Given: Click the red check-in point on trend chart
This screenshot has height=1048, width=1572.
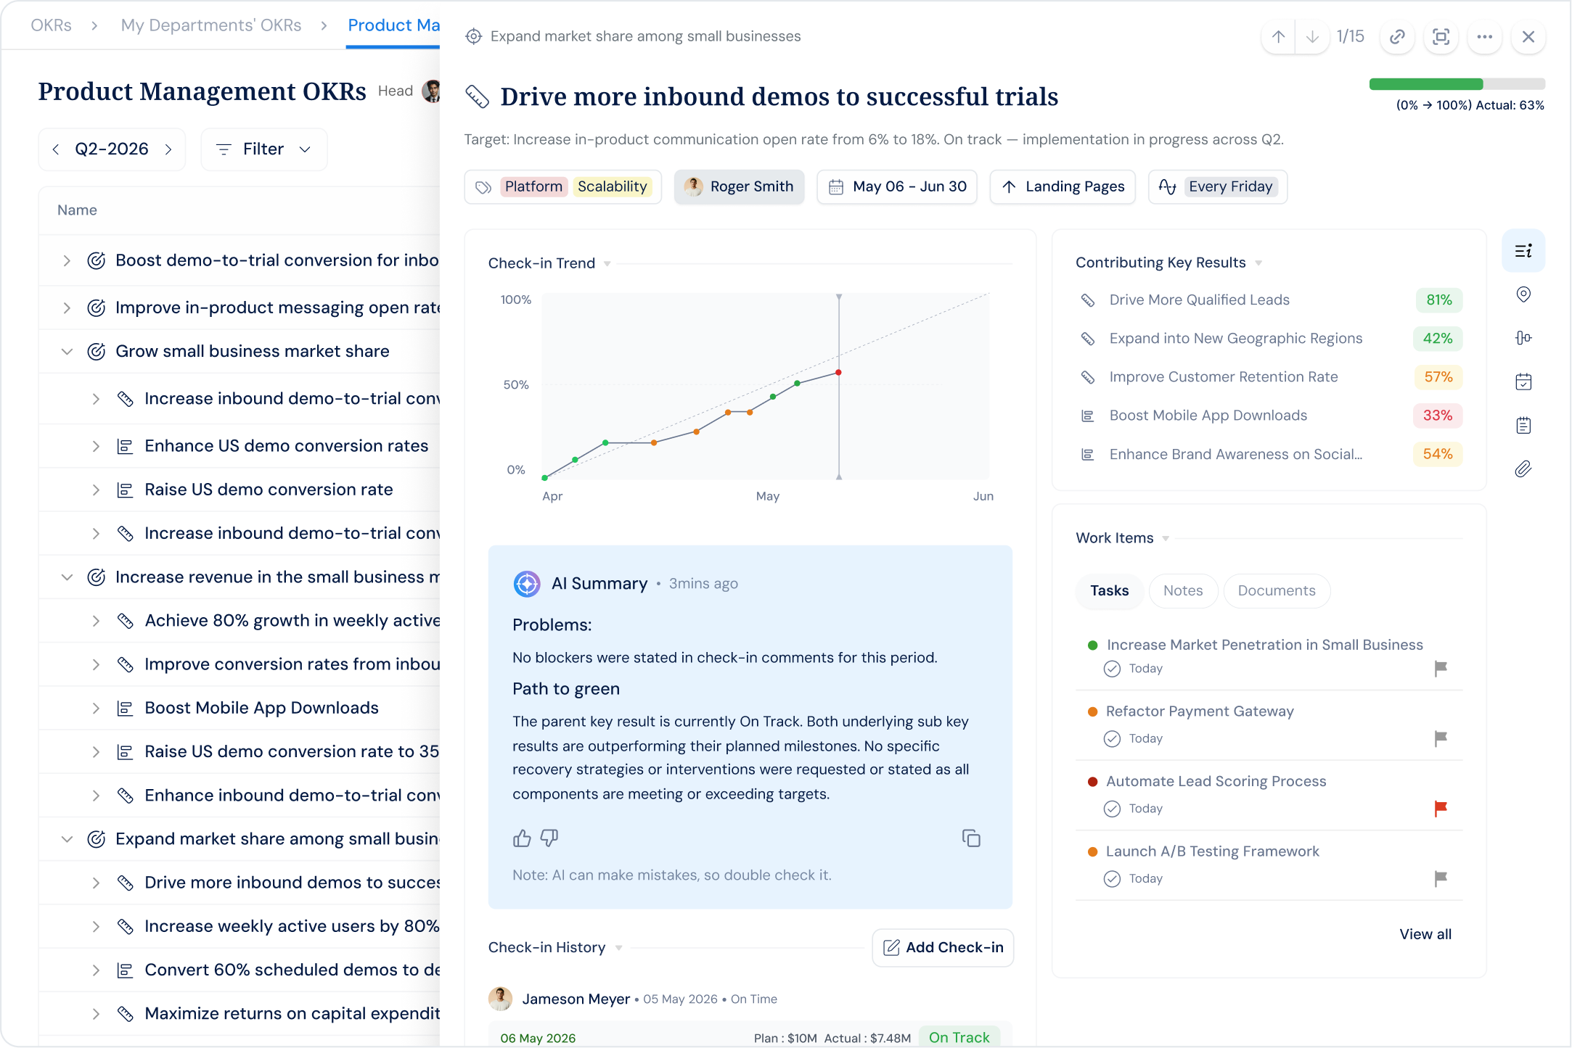Looking at the screenshot, I should click(838, 373).
